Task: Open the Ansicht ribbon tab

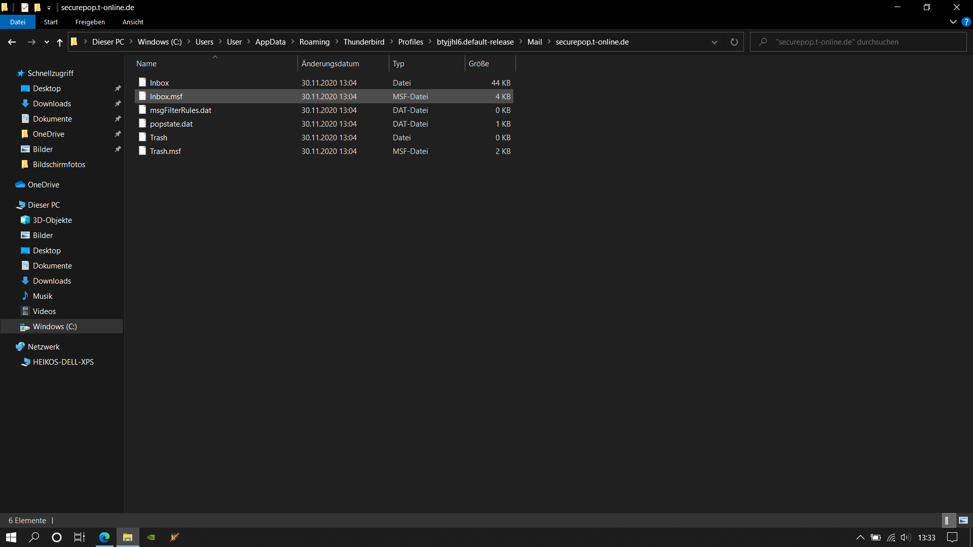Action: [133, 22]
